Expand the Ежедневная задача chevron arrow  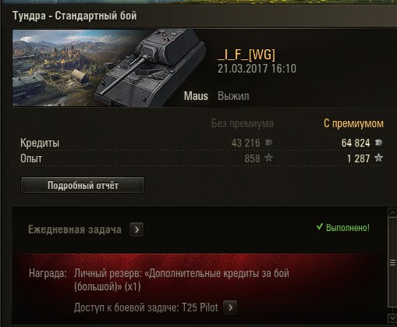tap(136, 229)
